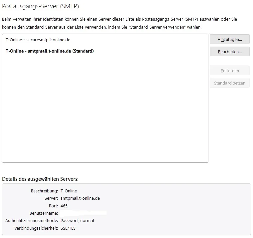Click the Hinzufügen... button
This screenshot has height=238, width=253.
point(229,39)
